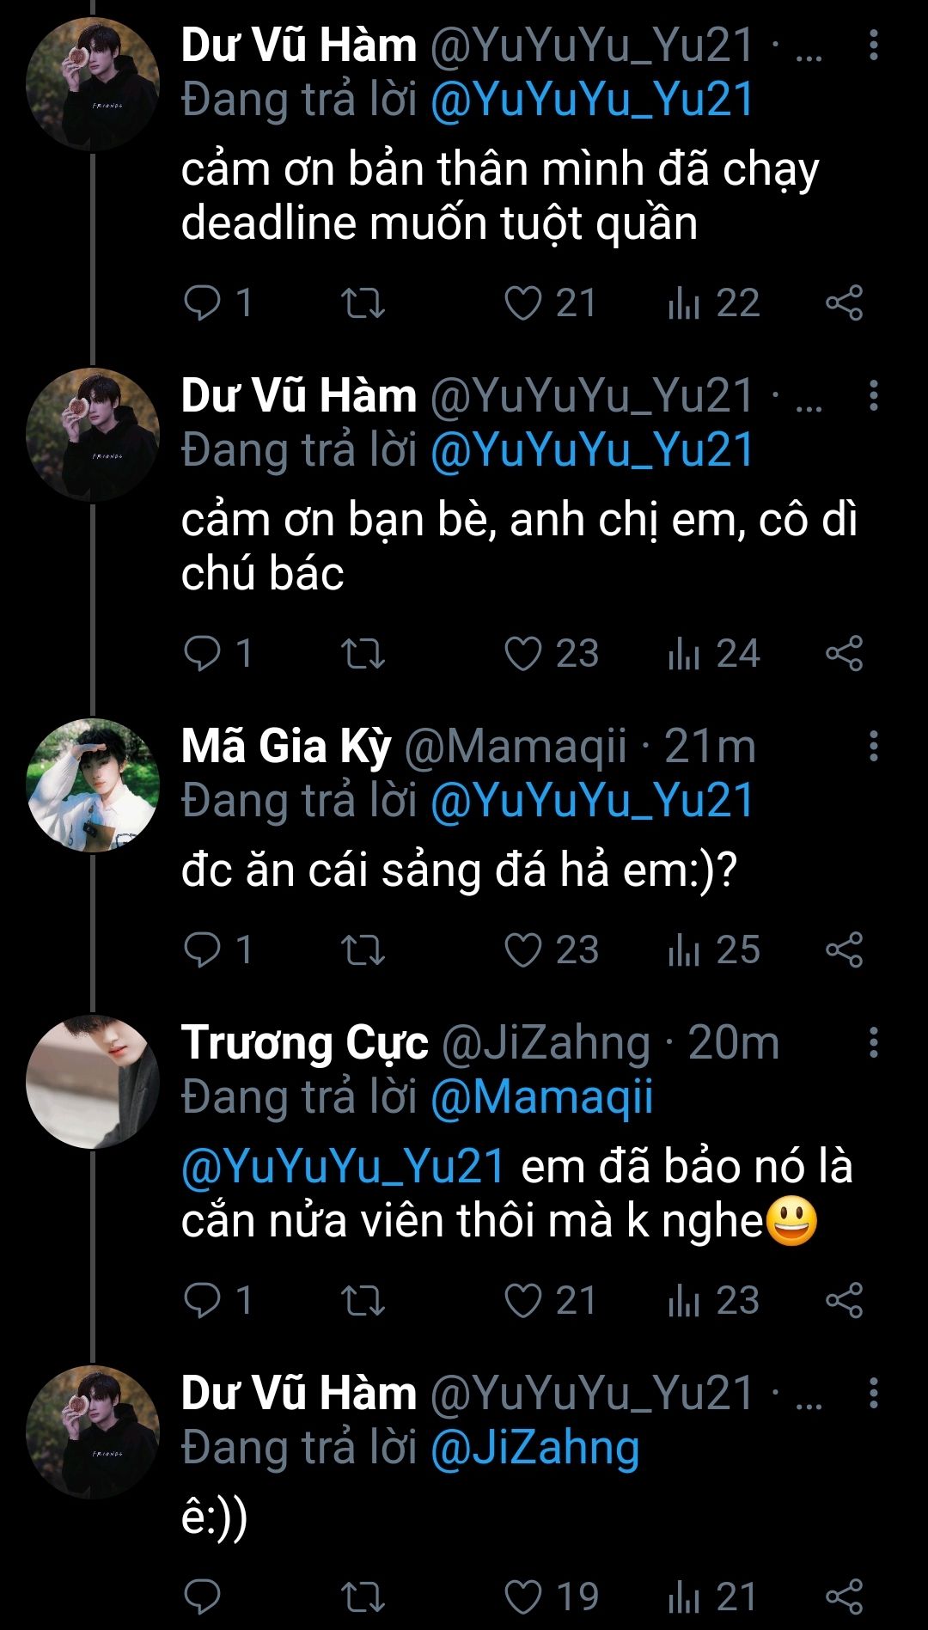
Task: Reply to the "chạy deadline" tweet
Action: click(203, 303)
